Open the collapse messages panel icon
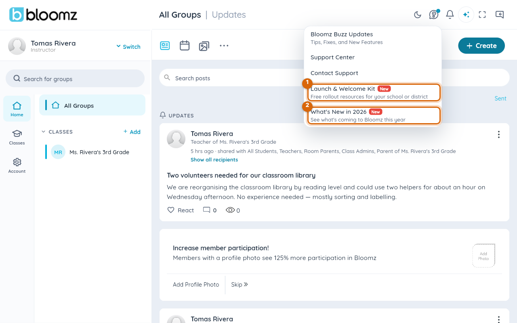Image resolution: width=517 pixels, height=323 pixels. [x=500, y=15]
